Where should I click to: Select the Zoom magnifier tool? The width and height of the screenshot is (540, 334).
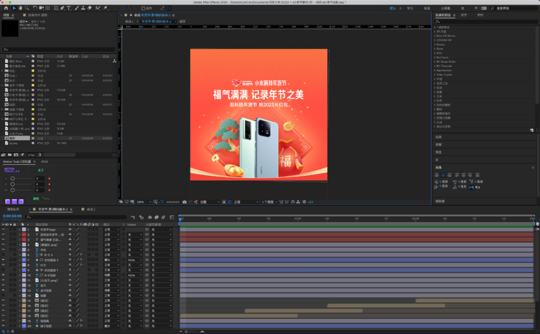27,8
